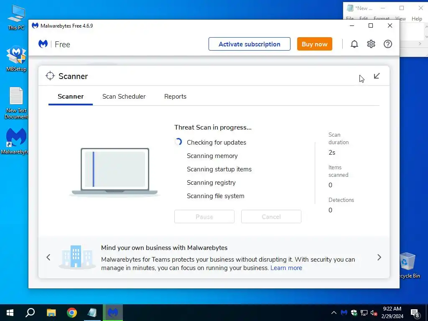Click the Malwarebytes logo next to Free
The width and height of the screenshot is (428, 321).
coord(43,44)
